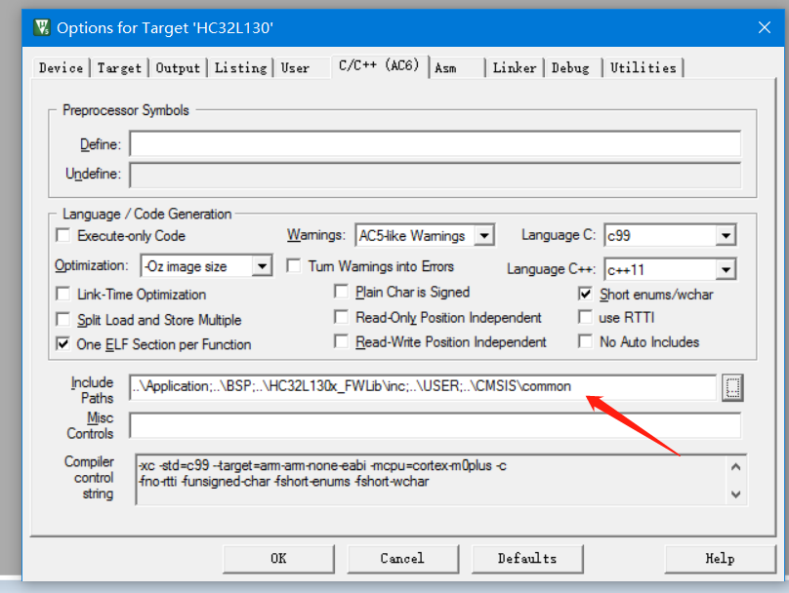Image resolution: width=789 pixels, height=593 pixels.
Task: Select the C/C++ (AC6) tab
Action: [x=379, y=65]
